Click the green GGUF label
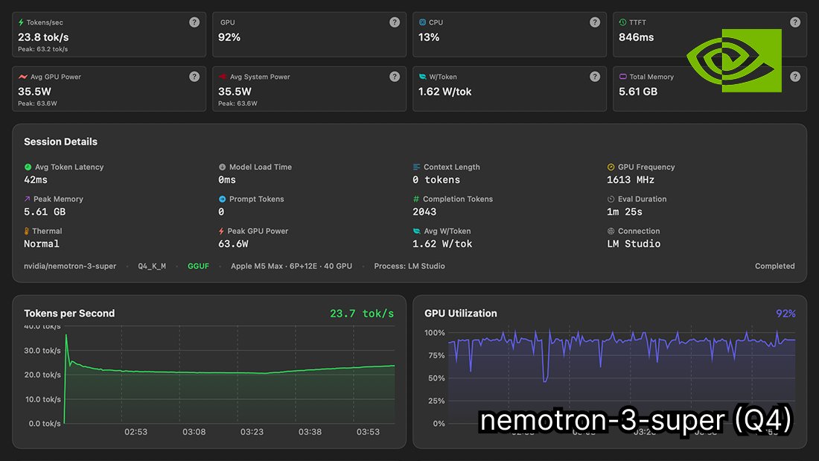 tap(198, 266)
